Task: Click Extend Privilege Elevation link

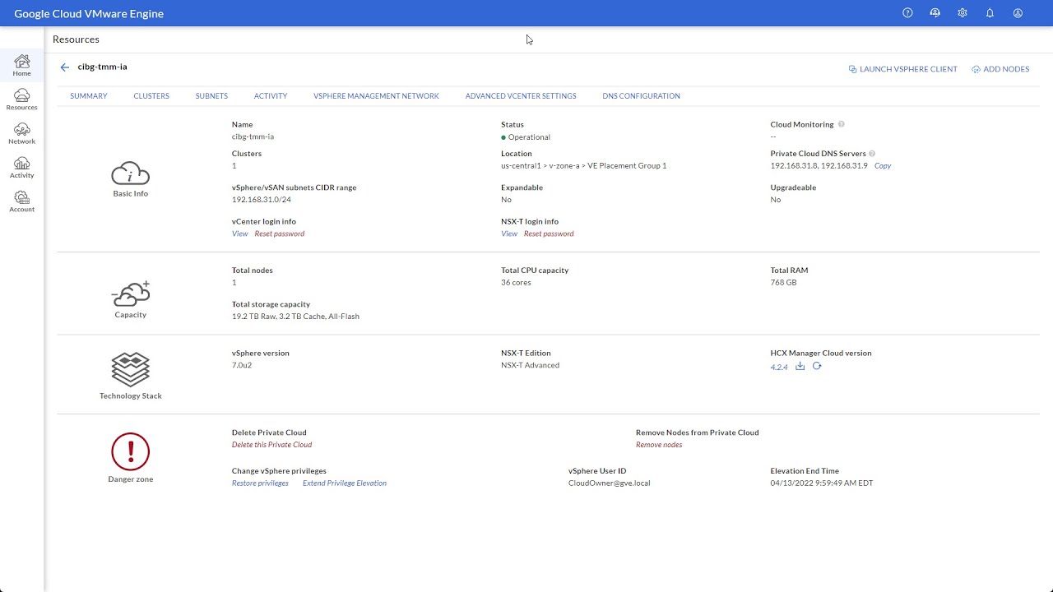Action: 344,483
